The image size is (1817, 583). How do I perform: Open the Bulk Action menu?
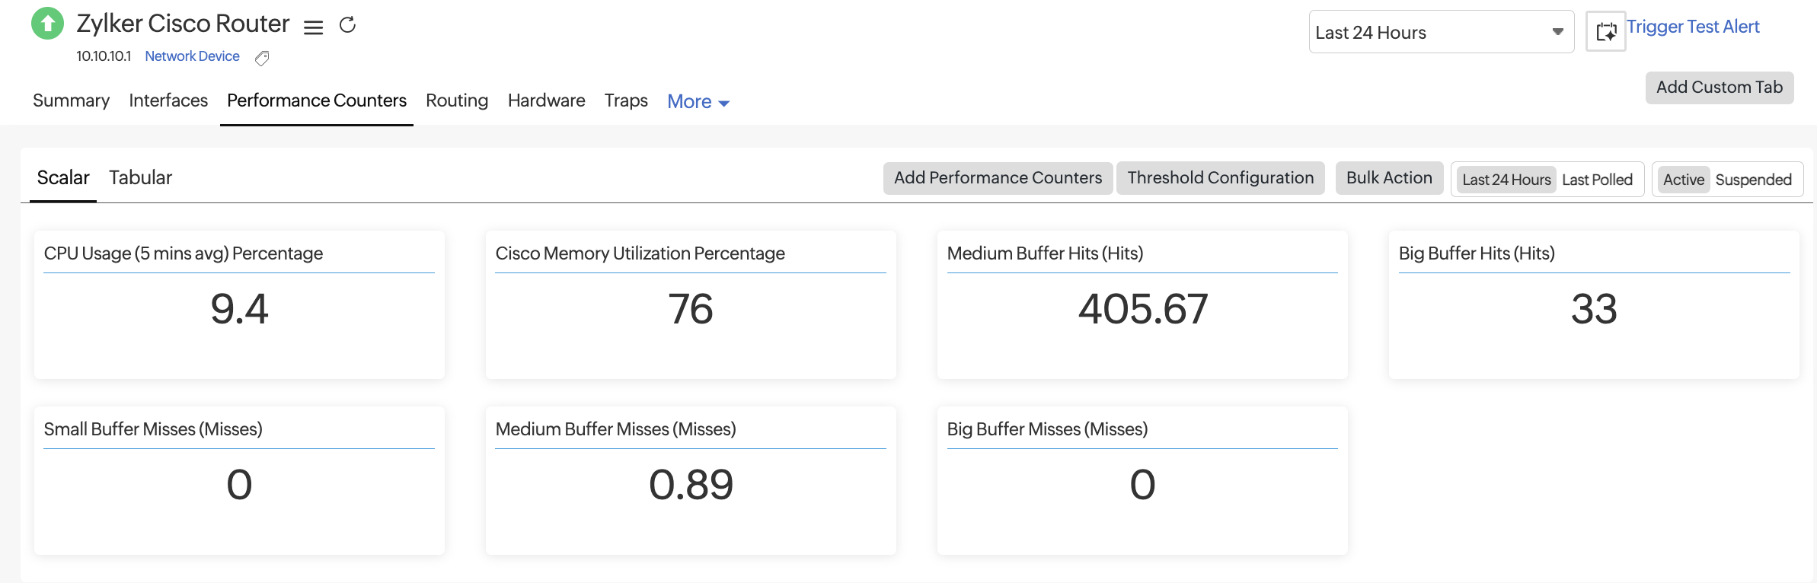pyautogui.click(x=1389, y=178)
